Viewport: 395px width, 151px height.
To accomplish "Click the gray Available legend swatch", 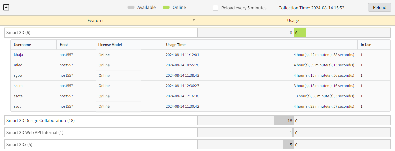I will point(131,8).
